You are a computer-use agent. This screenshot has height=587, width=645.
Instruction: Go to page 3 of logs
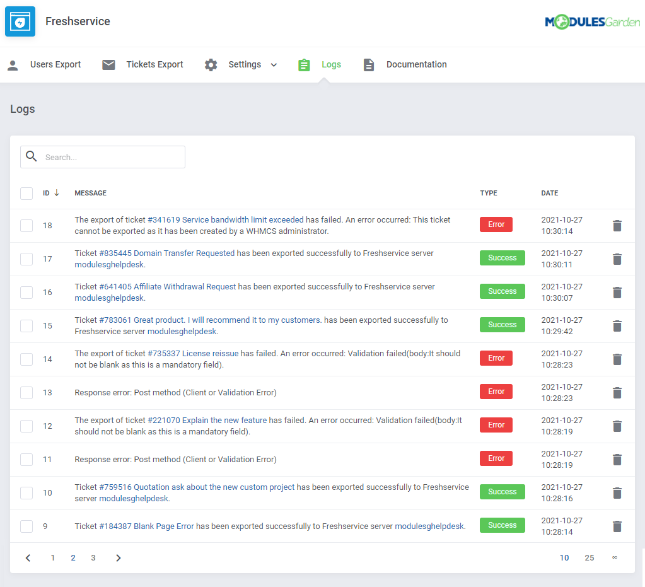coord(93,558)
